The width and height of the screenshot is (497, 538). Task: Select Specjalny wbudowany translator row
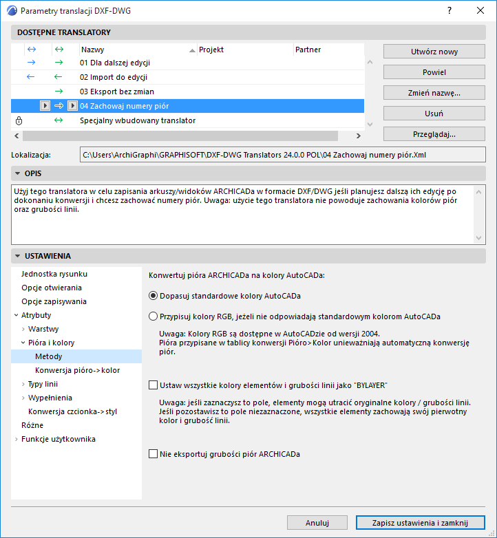pos(187,120)
